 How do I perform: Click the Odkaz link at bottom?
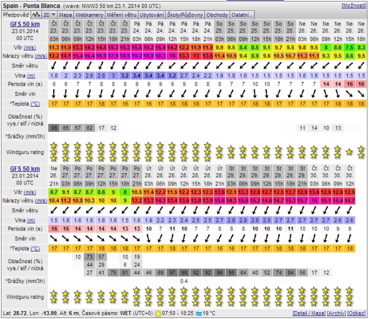pyautogui.click(x=357, y=313)
